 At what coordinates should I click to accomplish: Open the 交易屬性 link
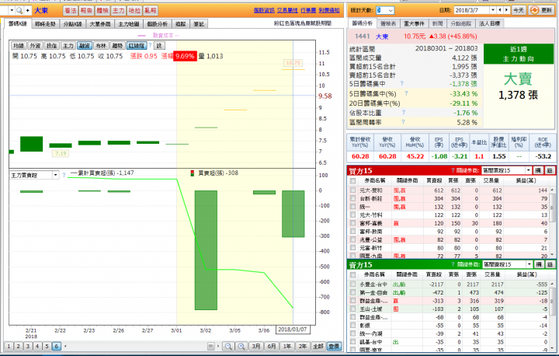(287, 10)
